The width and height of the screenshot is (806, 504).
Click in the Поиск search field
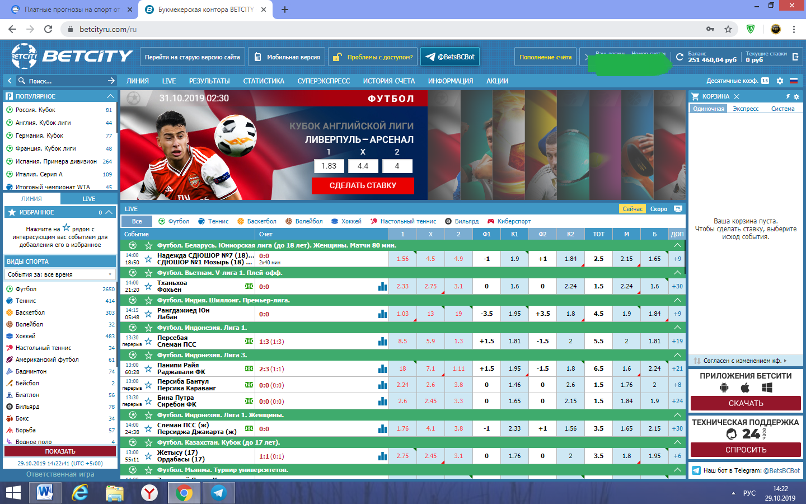point(66,81)
